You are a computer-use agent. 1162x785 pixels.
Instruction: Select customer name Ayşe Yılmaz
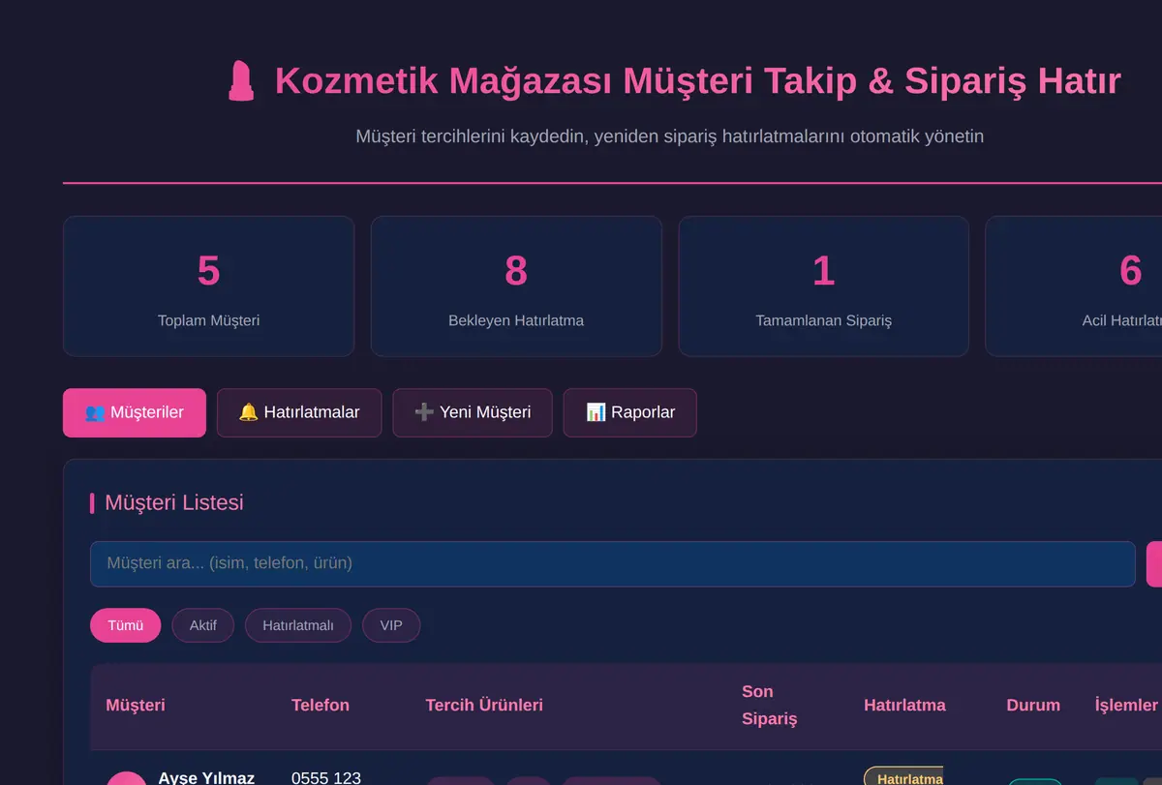coord(206,777)
